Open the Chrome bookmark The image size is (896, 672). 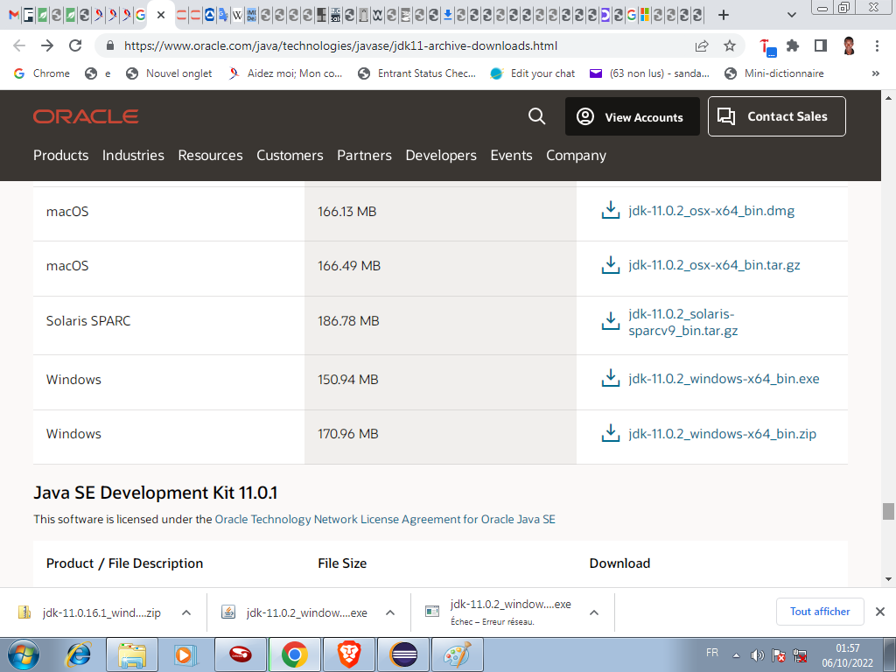pyautogui.click(x=42, y=73)
